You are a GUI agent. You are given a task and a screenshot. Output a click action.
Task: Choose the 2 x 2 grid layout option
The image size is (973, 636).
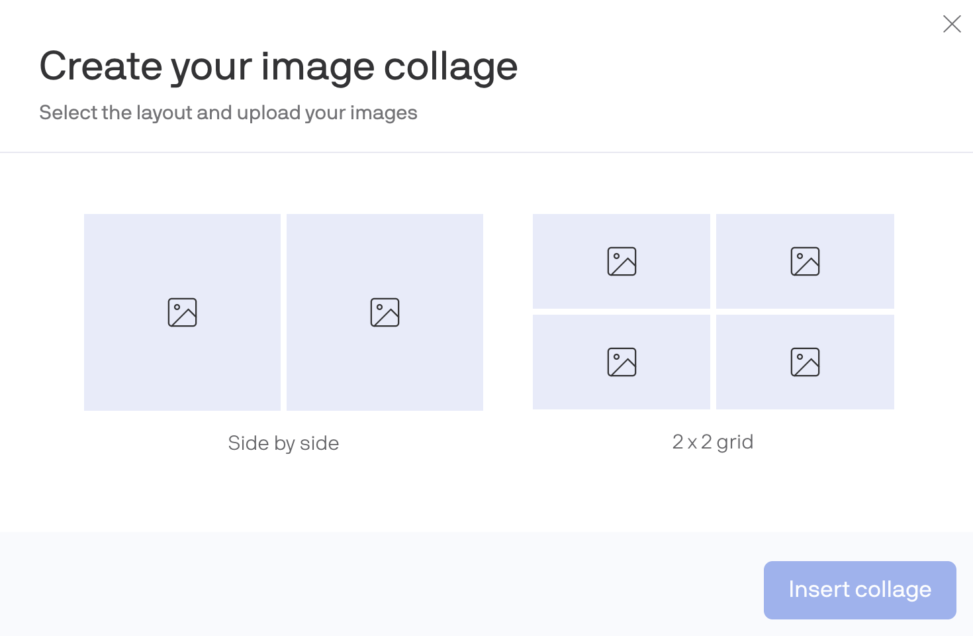coord(713,311)
